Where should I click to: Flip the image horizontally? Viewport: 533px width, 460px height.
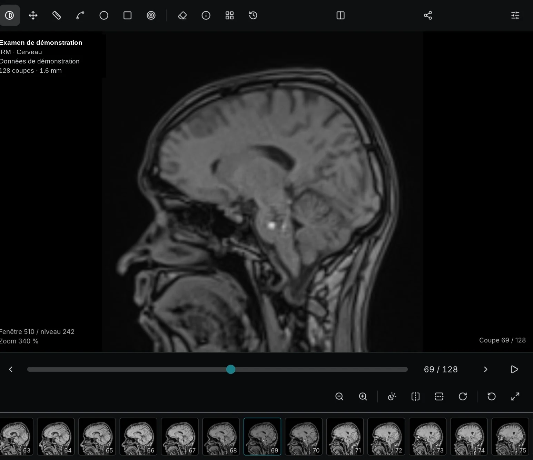(416, 397)
